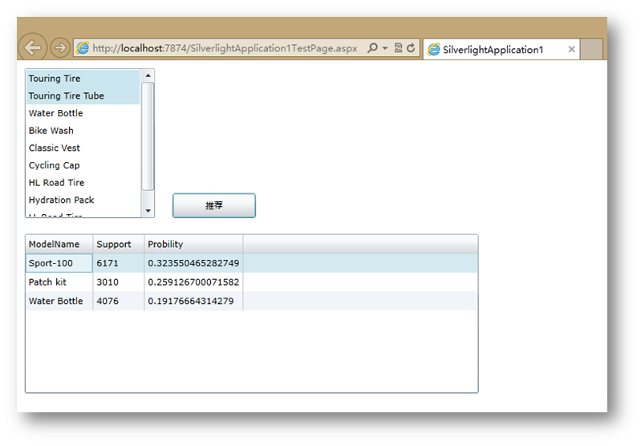Click the IE page icon in the address bar
Screen dimensions: 641x446
[83, 48]
